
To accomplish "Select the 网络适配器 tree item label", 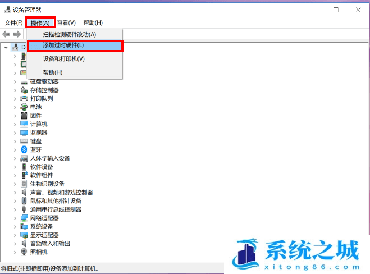I will pos(44,218).
